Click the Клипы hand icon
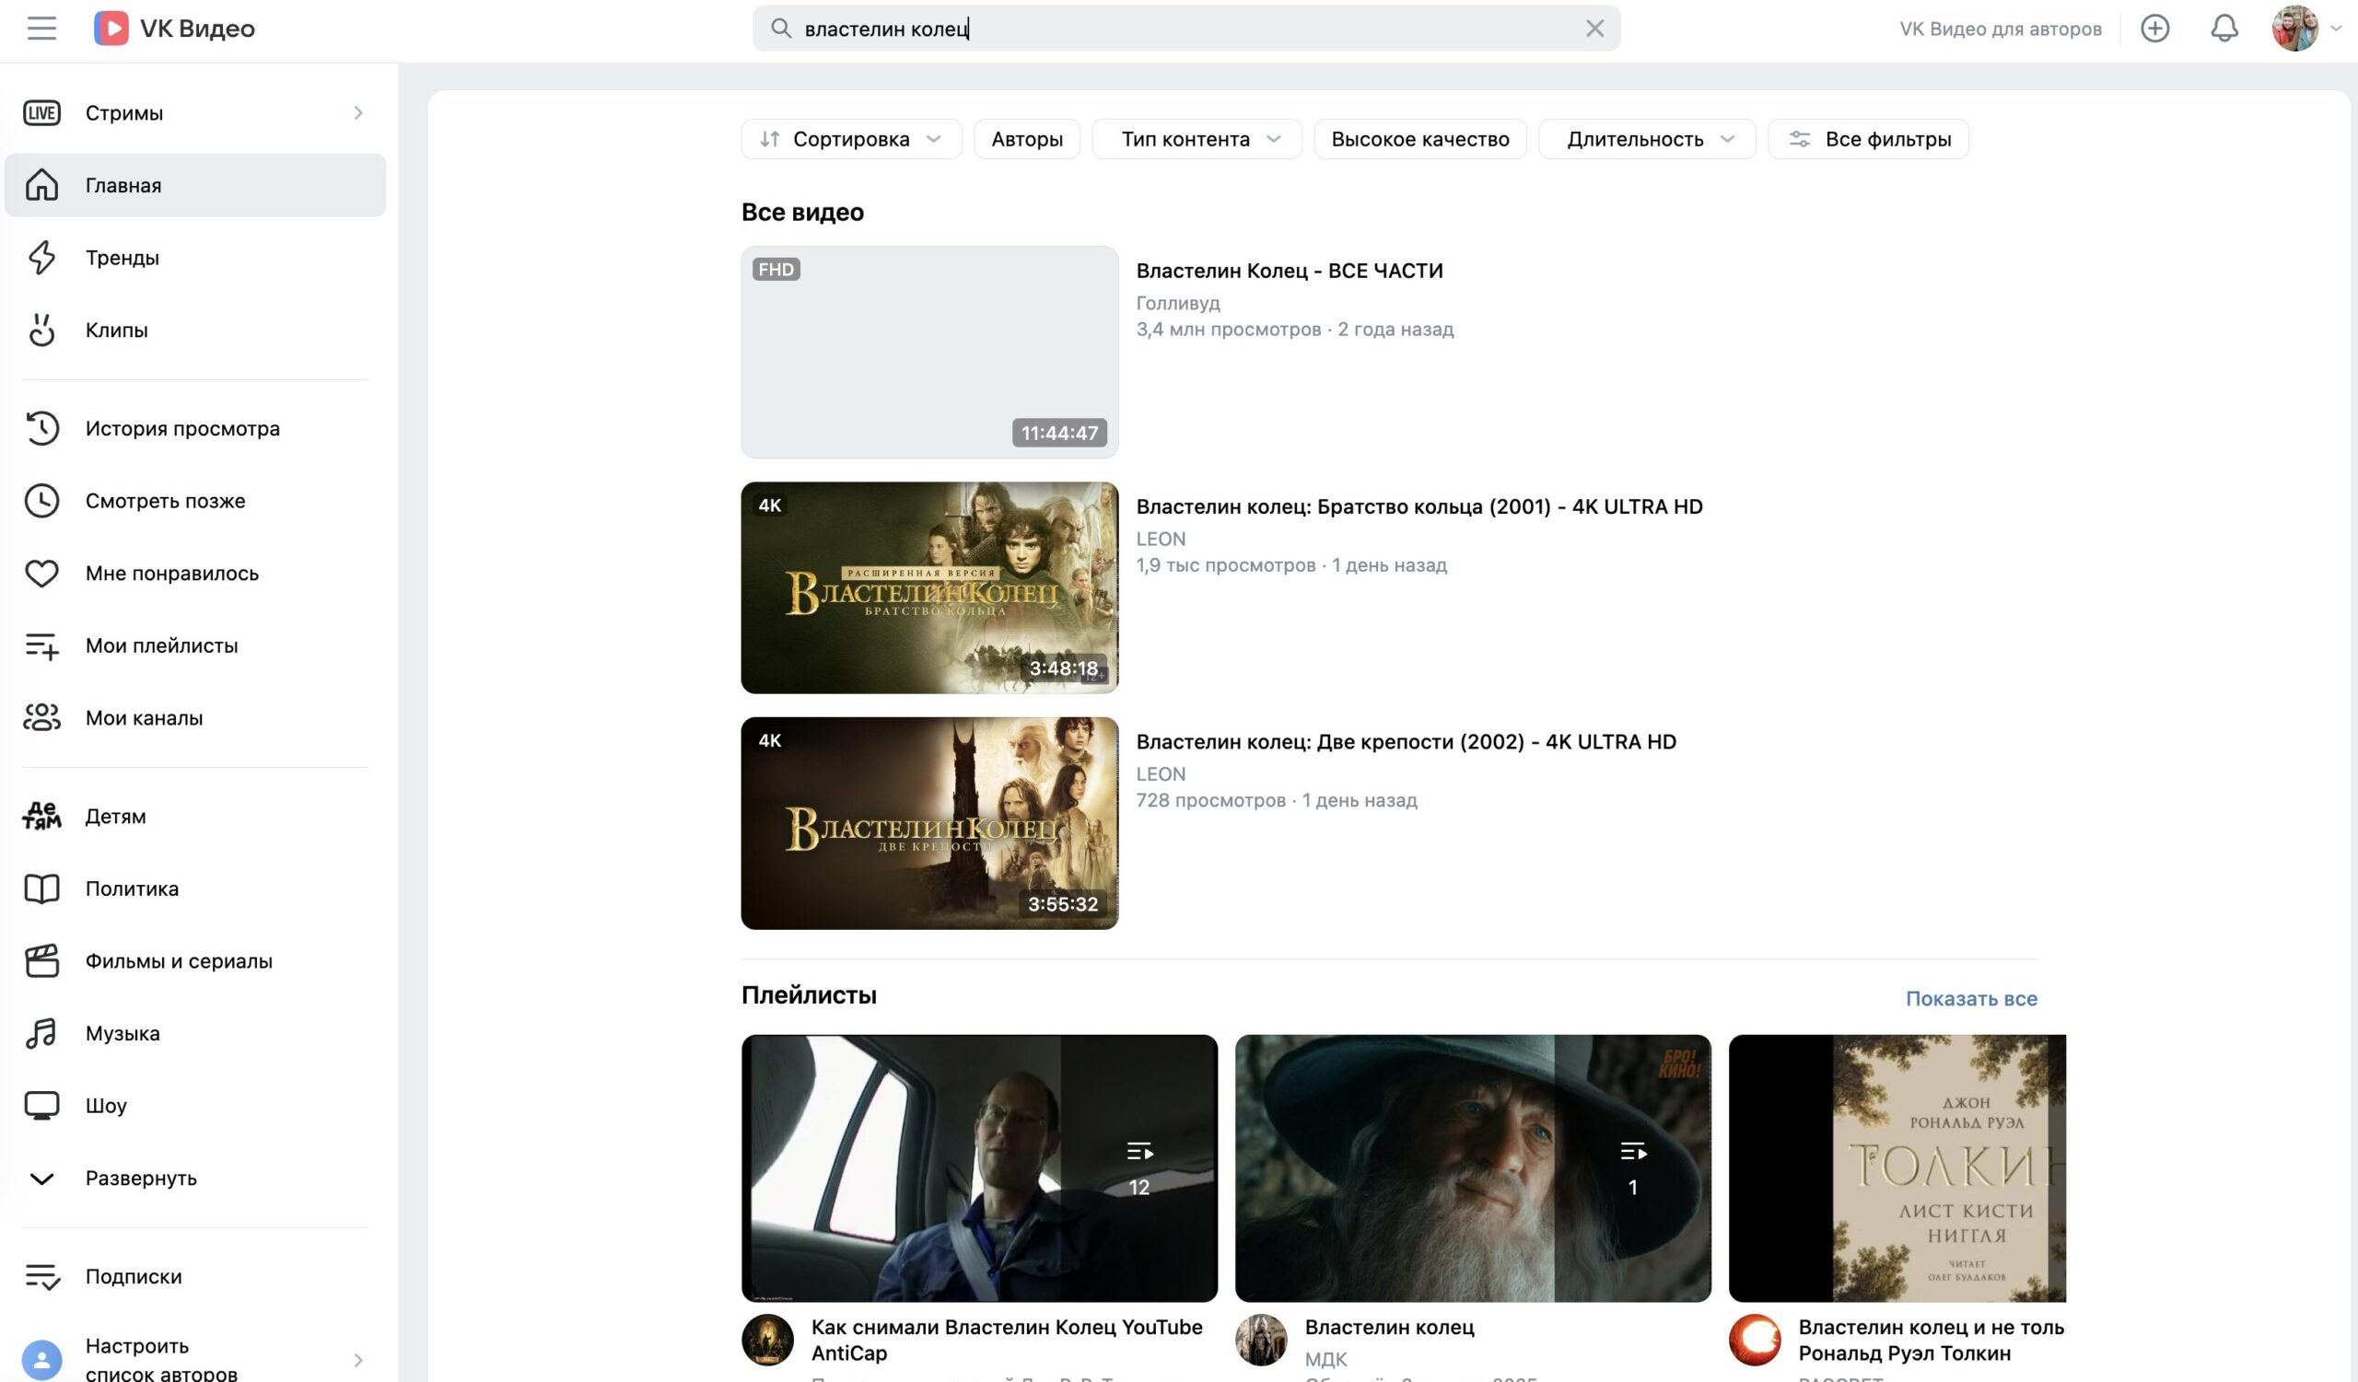The width and height of the screenshot is (2358, 1382). click(41, 330)
